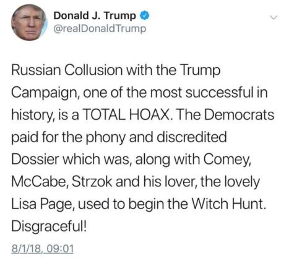Click the word Dossier in the tweet

[x=35, y=159]
